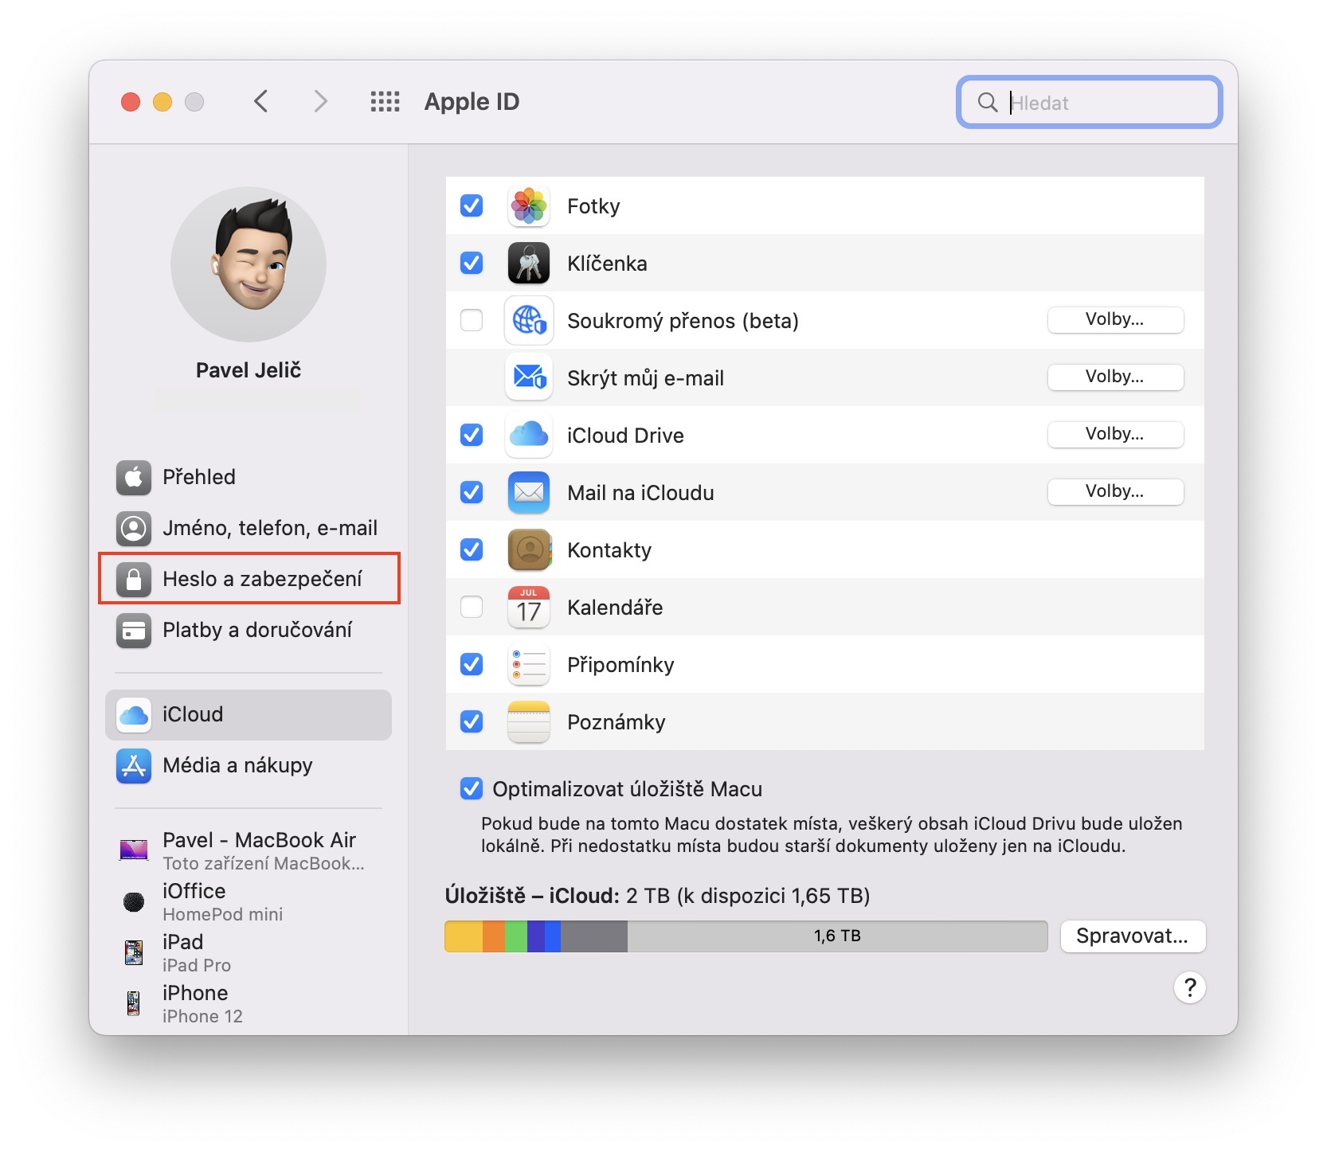Go back with the left chevron
This screenshot has width=1327, height=1153.
coord(260,102)
